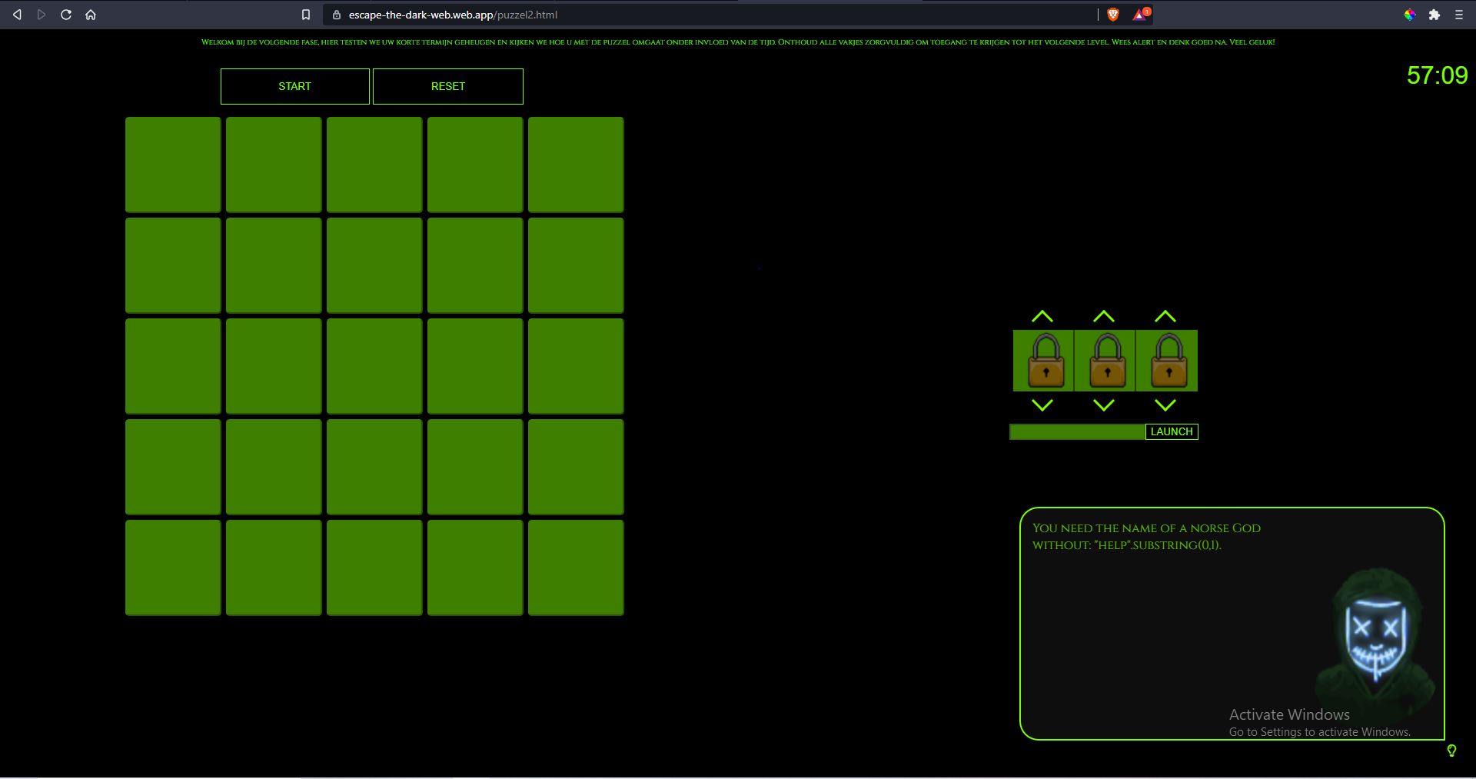Select the grid tile in row 1, column 5
Screen dimensions: 1476x779
click(x=576, y=165)
